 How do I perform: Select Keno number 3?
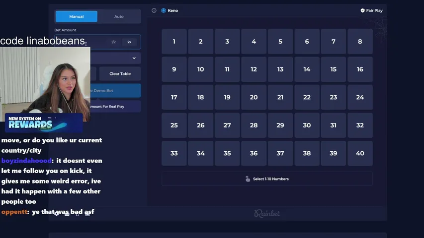(227, 42)
